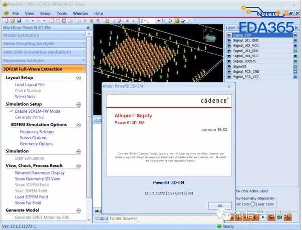Select the Signal_PCB_VCC layer name
Screen dimensions: 302x230
click(246, 77)
